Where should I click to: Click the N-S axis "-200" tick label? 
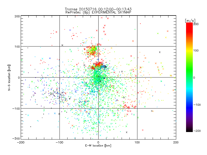click(x=16, y=138)
